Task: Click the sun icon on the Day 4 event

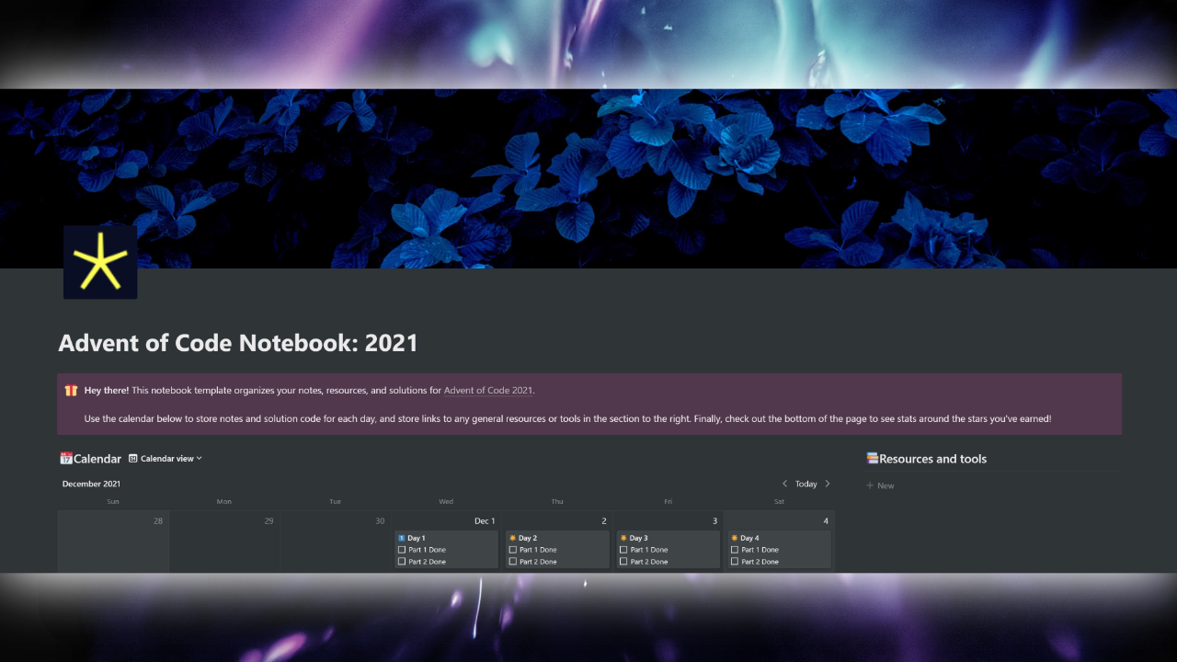Action: pyautogui.click(x=736, y=538)
